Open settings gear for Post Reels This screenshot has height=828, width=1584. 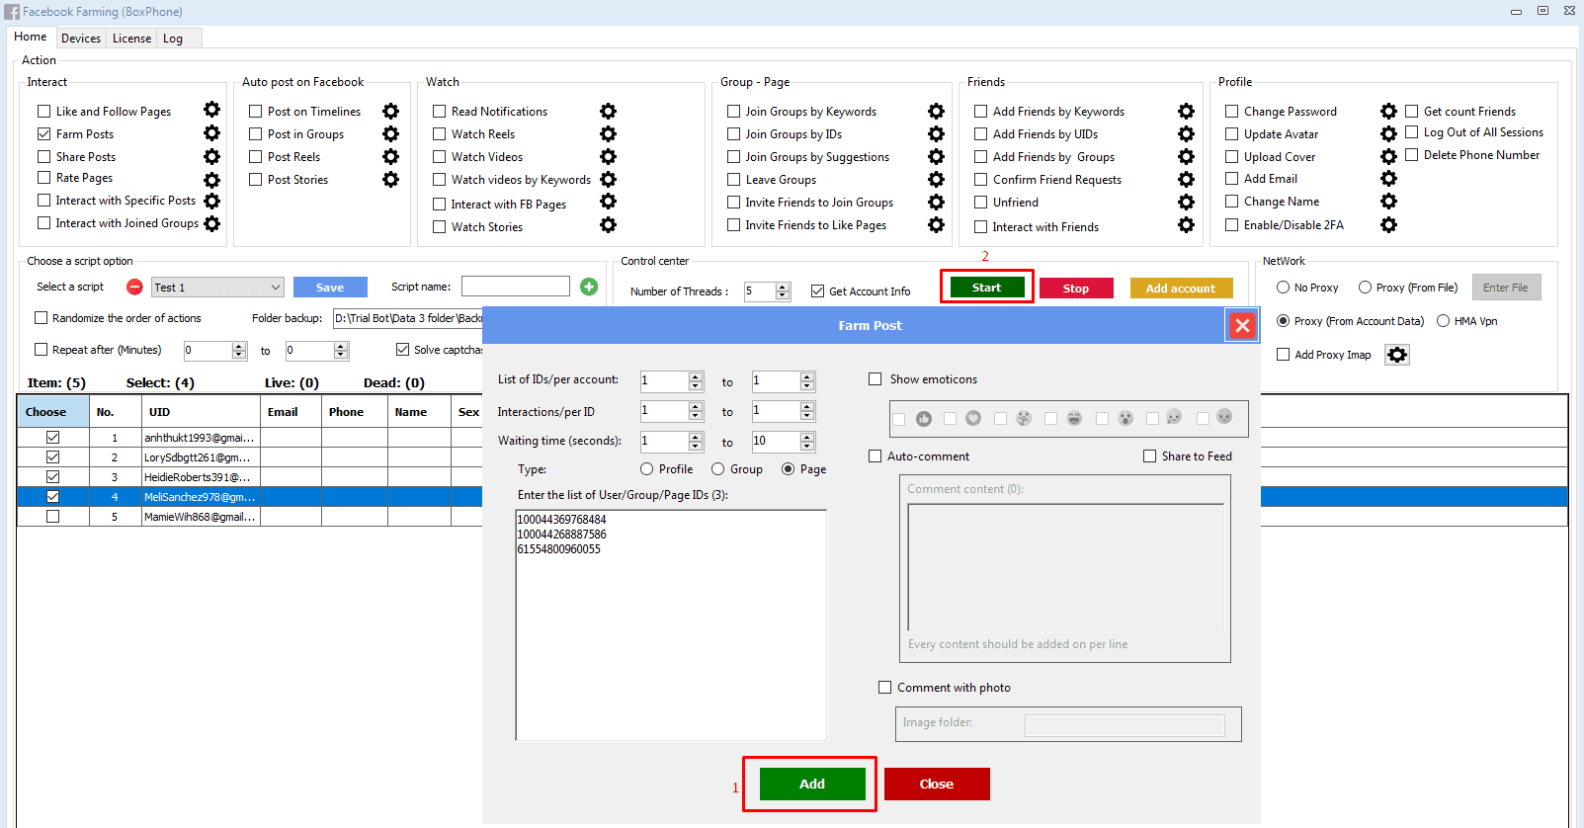point(390,156)
